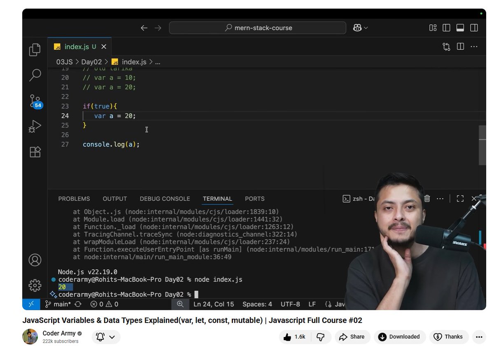Screen dimensions: 494x346
Task: Open Source Control with 54 changes badge
Action: click(x=35, y=101)
